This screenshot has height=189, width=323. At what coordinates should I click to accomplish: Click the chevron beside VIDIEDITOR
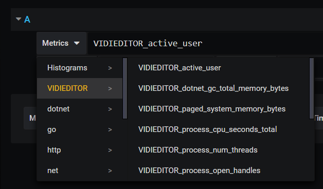tap(110, 89)
